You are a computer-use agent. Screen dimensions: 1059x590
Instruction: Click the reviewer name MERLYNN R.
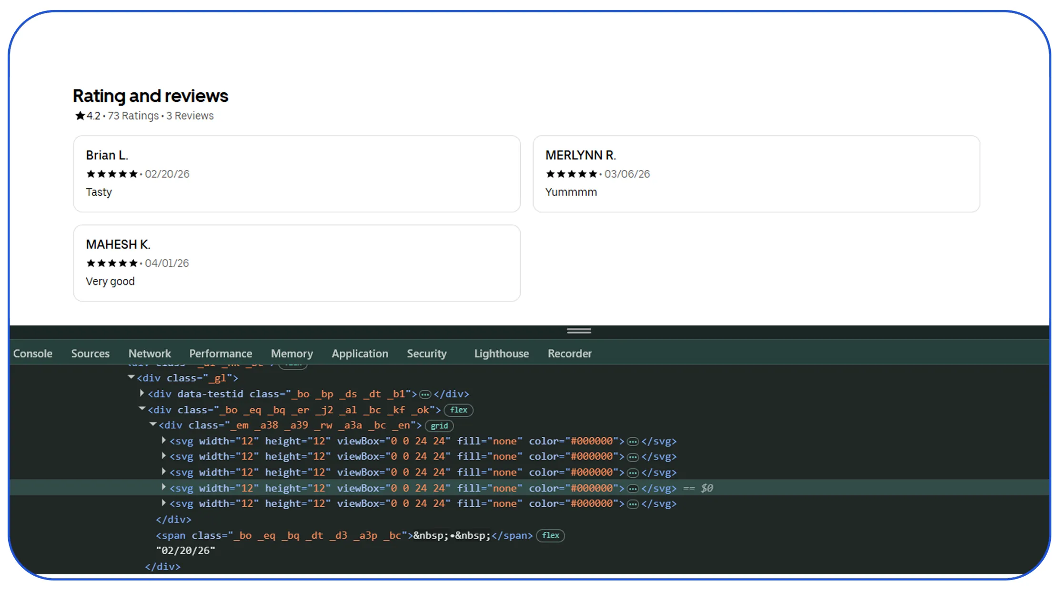(x=581, y=155)
